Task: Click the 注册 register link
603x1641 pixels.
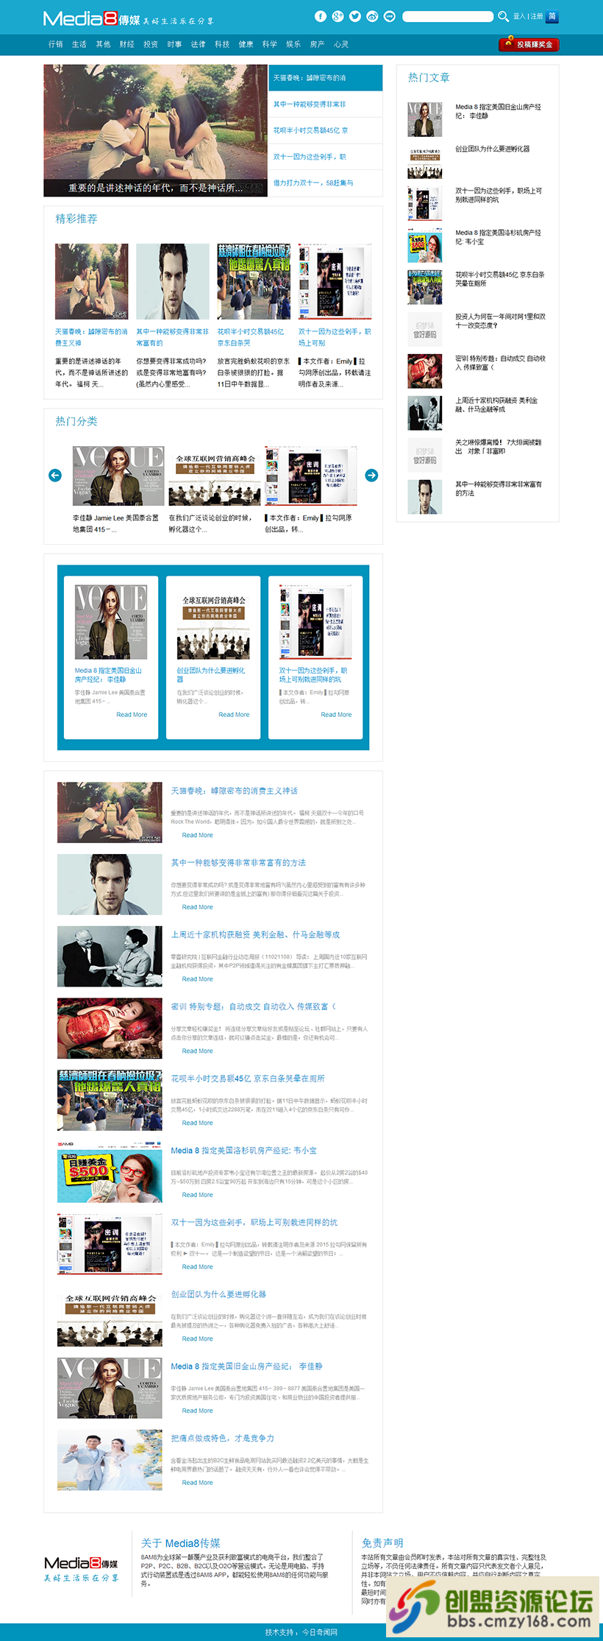Action: (537, 16)
